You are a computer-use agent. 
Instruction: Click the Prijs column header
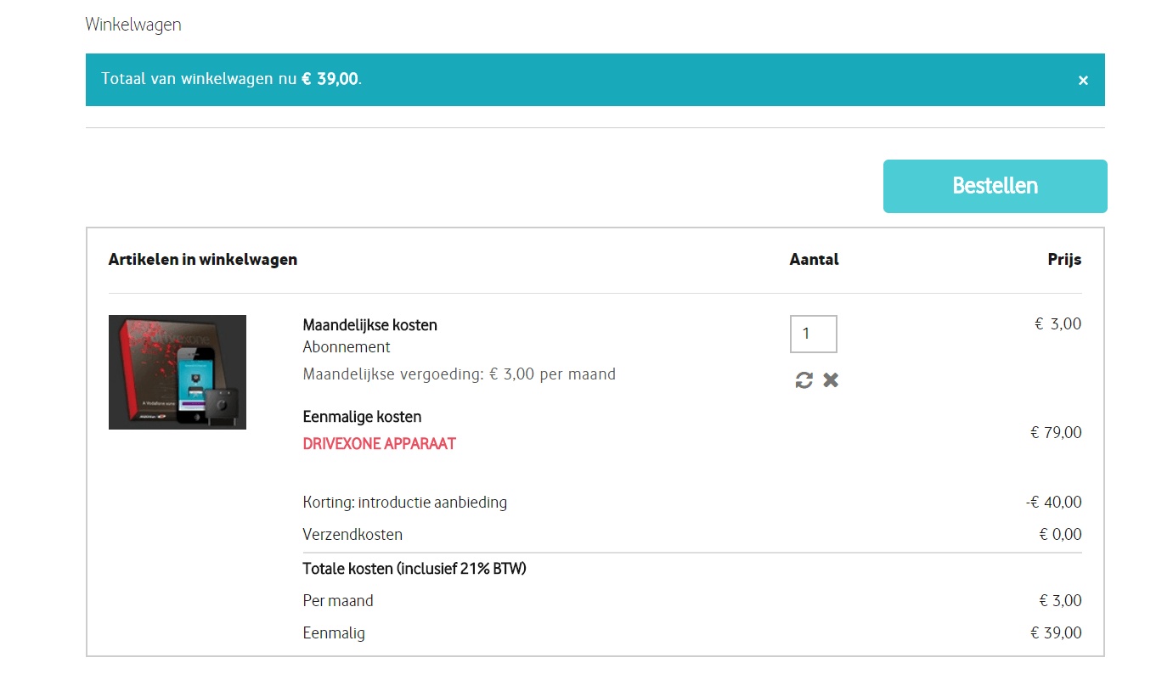coord(1064,260)
